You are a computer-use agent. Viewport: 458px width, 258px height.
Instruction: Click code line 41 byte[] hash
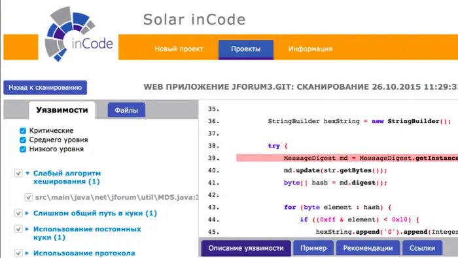[x=335, y=183]
